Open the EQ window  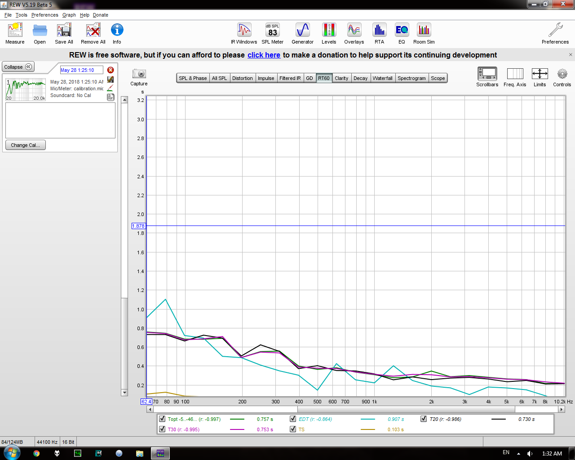coord(402,34)
